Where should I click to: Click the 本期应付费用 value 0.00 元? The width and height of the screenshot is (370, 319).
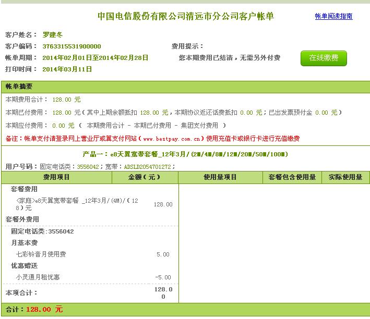63,126
